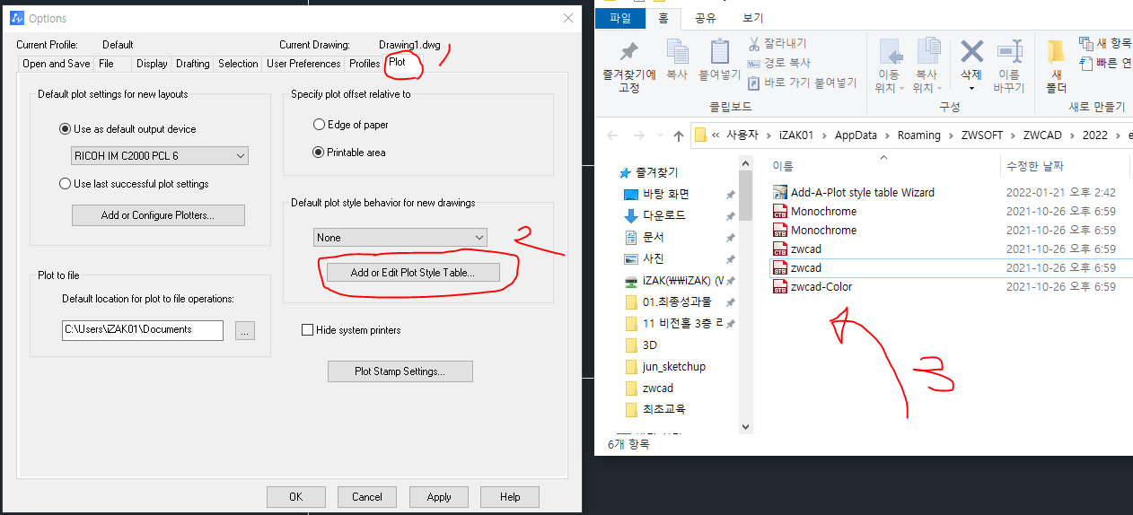The width and height of the screenshot is (1133, 515).
Task: Click the Copy (복사) ribbon icon
Action: tap(677, 51)
